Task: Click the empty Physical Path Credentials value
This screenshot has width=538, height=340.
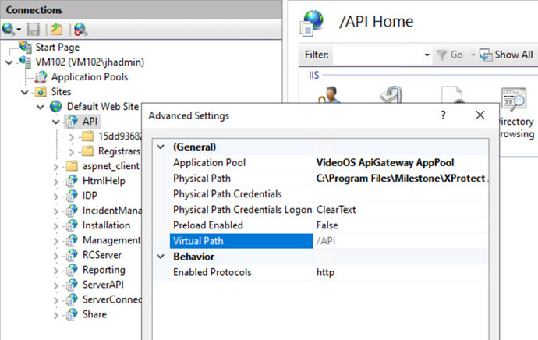Action: tap(401, 194)
